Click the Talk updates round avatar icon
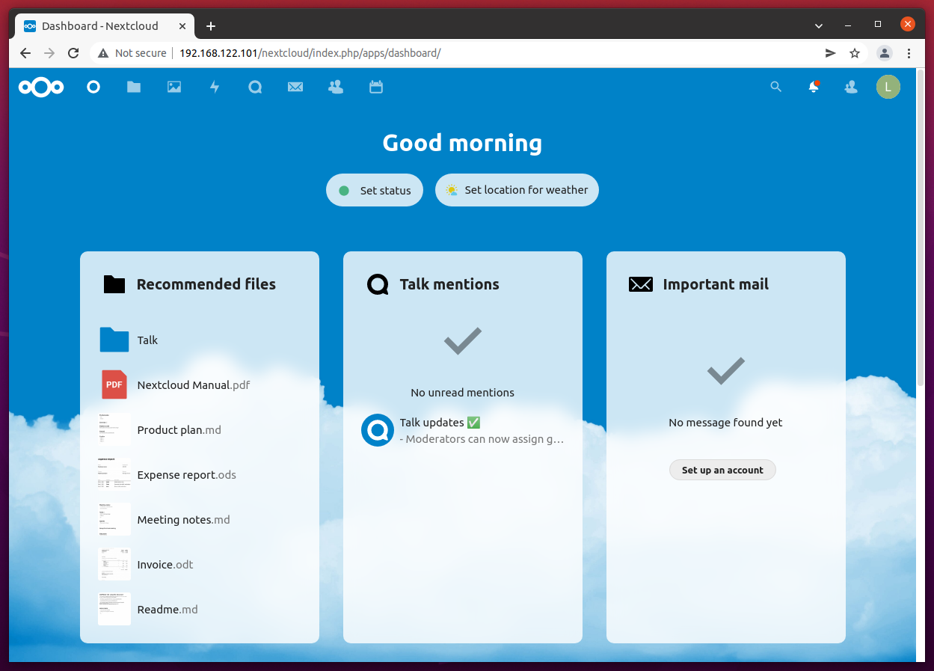Screen dimensions: 934x671 point(378,430)
